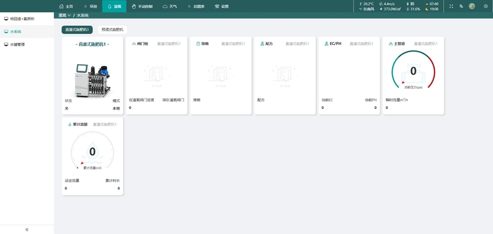Click the house icon beside 主页

tap(61, 6)
